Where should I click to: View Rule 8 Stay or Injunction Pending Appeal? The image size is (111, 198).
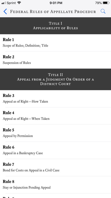point(55,185)
